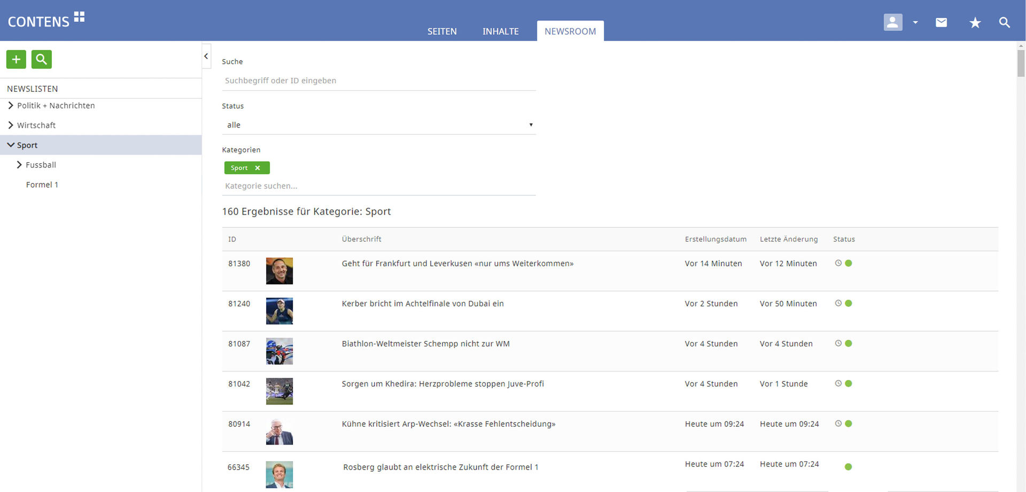Expand the Fussball subcategory

click(x=19, y=165)
